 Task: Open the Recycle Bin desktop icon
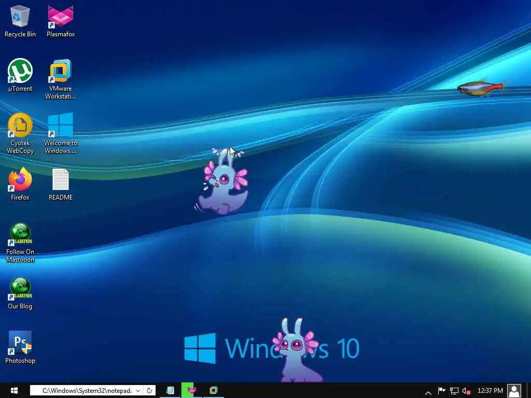click(20, 21)
